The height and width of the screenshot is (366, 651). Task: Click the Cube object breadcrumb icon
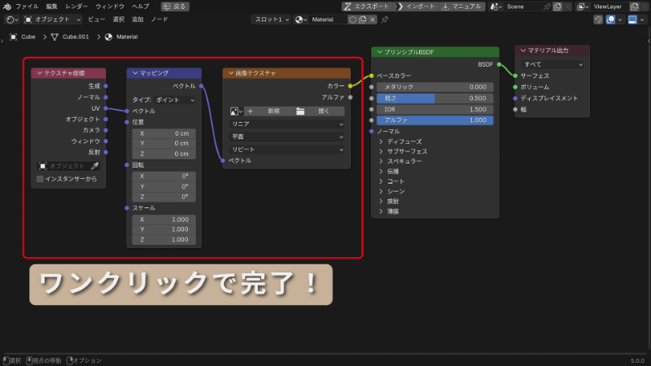point(13,37)
